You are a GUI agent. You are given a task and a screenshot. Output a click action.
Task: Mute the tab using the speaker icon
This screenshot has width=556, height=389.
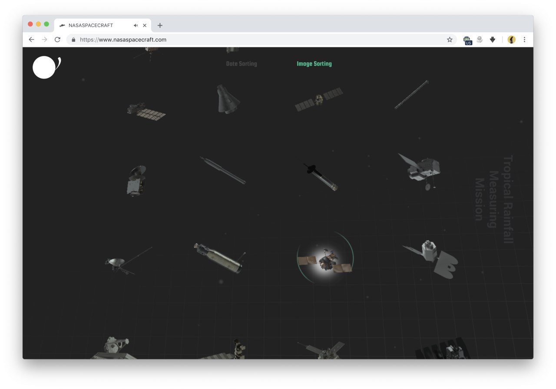[x=136, y=26]
